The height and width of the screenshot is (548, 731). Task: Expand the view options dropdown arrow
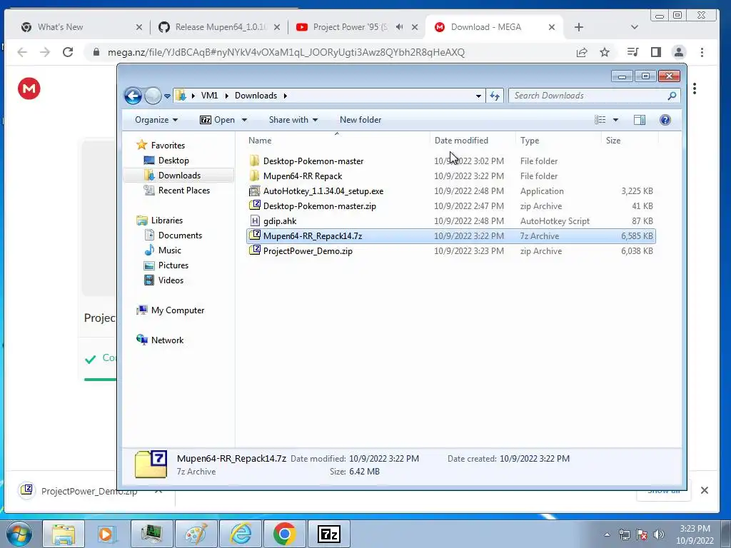pyautogui.click(x=615, y=120)
